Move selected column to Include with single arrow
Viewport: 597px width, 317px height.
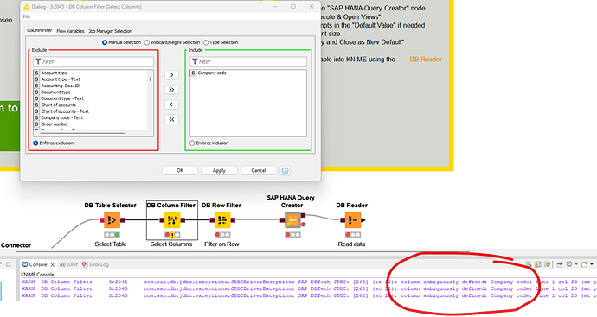(x=171, y=75)
